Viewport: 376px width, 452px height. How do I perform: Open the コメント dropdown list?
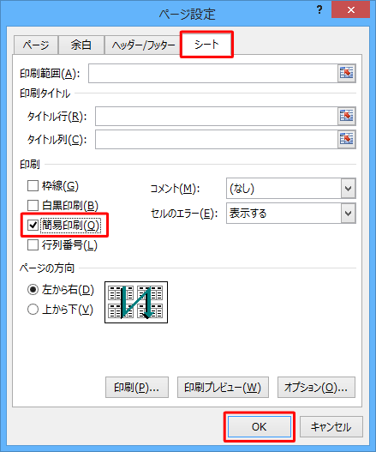pyautogui.click(x=348, y=189)
